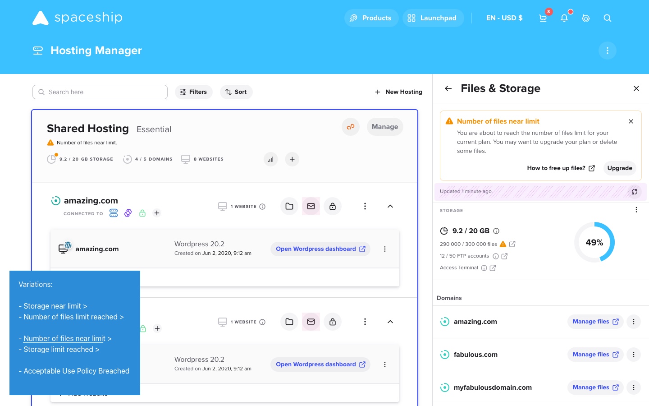The image size is (649, 406).
Task: Open Hosting Manager three-dot menu
Action: (608, 51)
